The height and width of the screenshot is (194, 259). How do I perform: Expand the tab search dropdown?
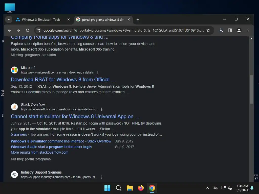(9, 19)
